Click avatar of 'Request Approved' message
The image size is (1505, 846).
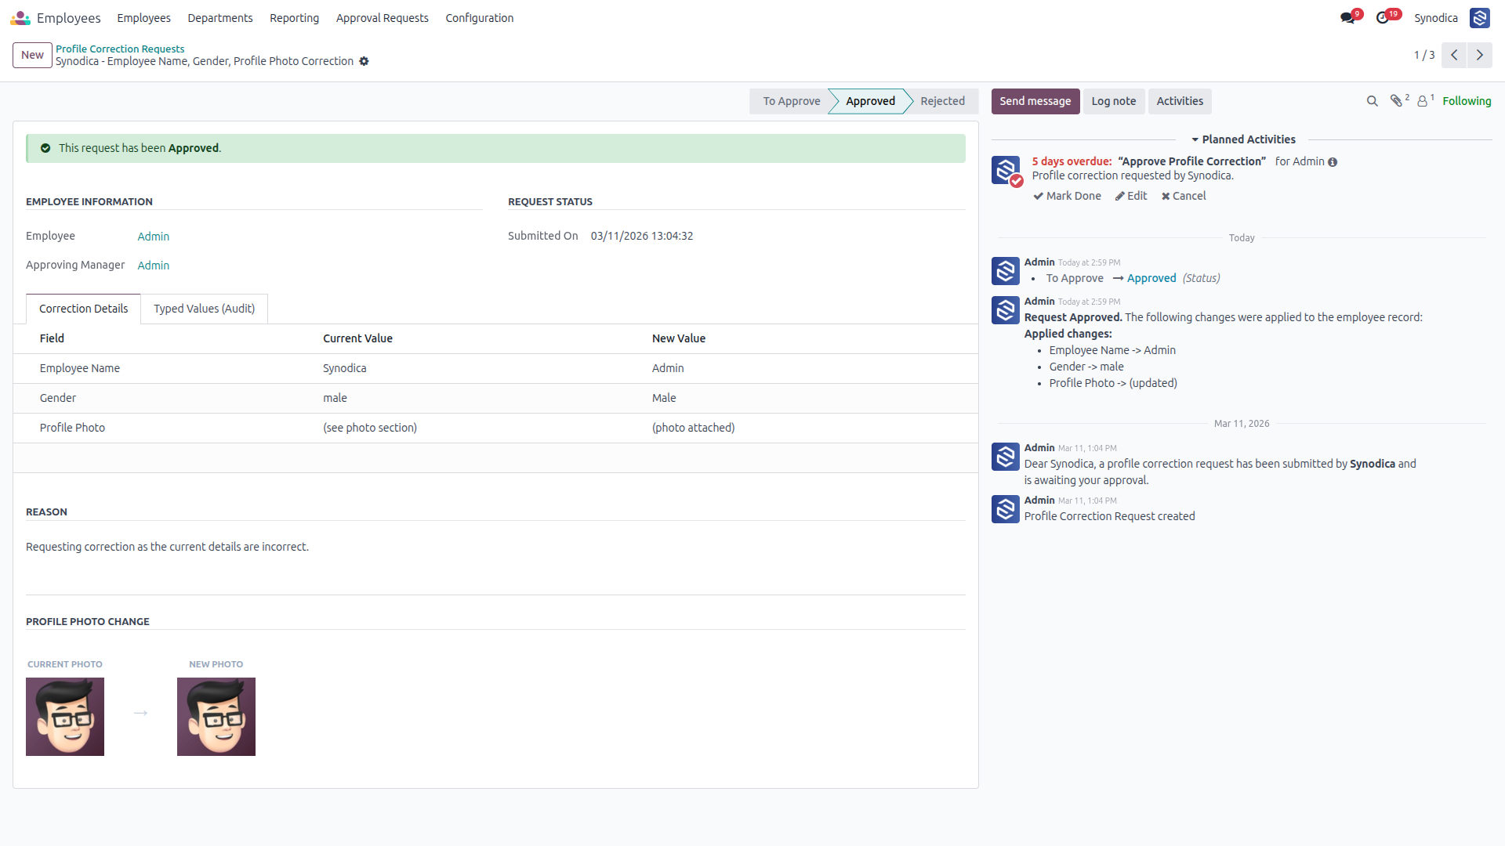1006,310
